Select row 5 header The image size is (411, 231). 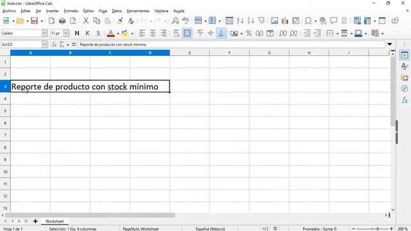click(x=5, y=111)
